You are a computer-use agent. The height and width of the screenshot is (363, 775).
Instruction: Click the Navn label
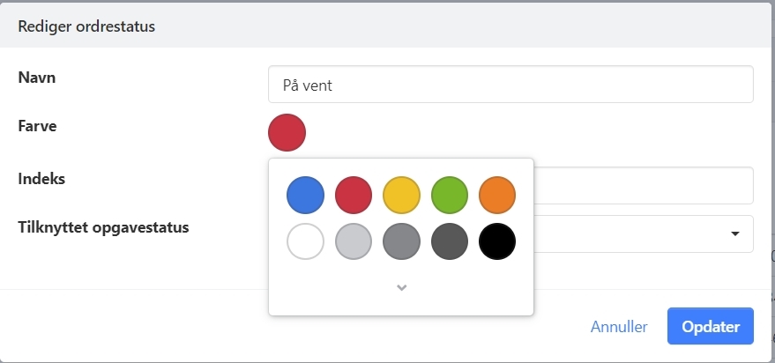tap(37, 77)
